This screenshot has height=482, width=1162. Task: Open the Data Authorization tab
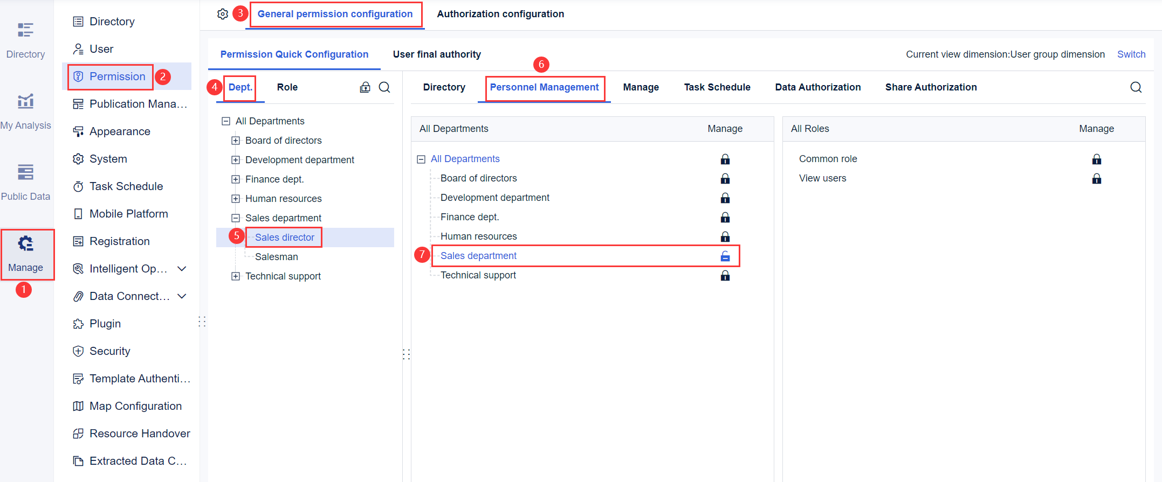click(817, 87)
